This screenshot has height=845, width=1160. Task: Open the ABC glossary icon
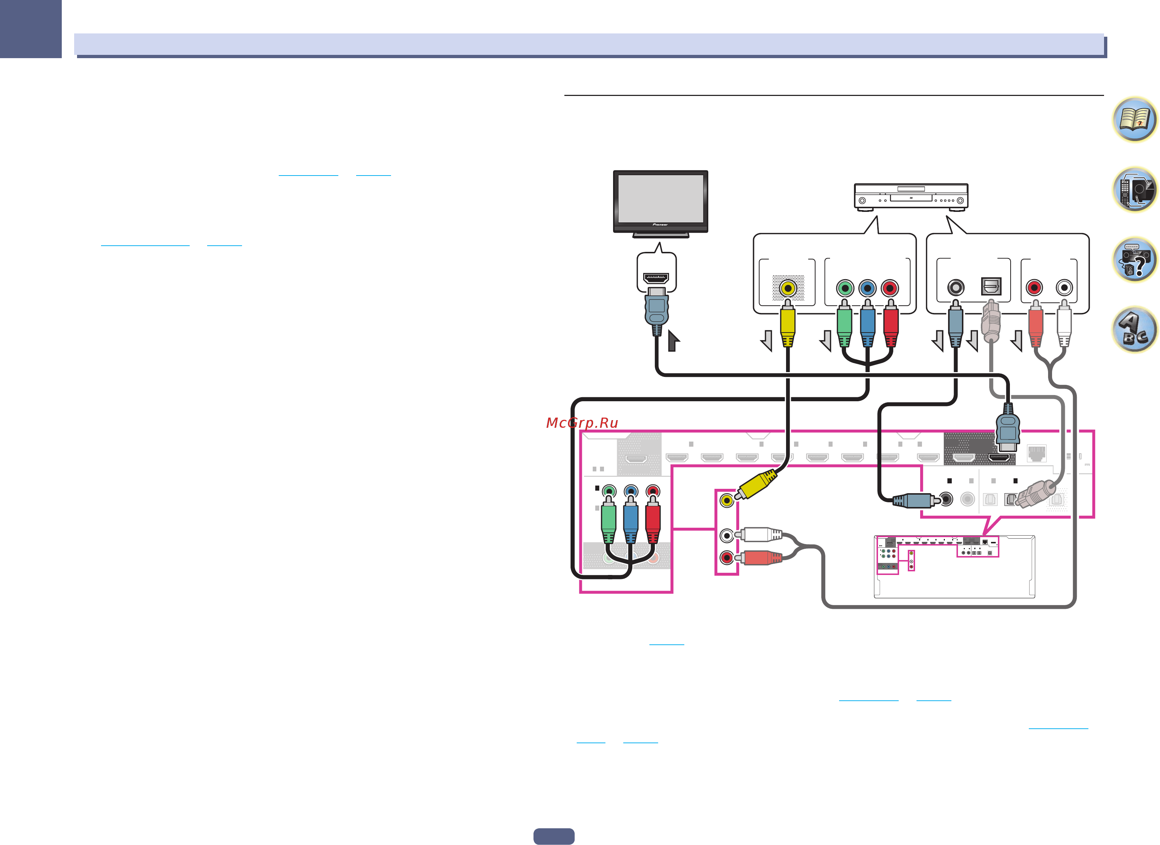coord(1135,330)
